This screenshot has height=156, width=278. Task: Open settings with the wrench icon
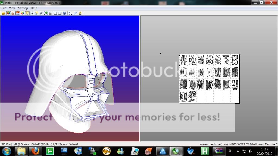click(41, 13)
